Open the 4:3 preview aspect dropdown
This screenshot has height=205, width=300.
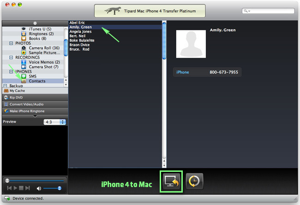pos(54,122)
